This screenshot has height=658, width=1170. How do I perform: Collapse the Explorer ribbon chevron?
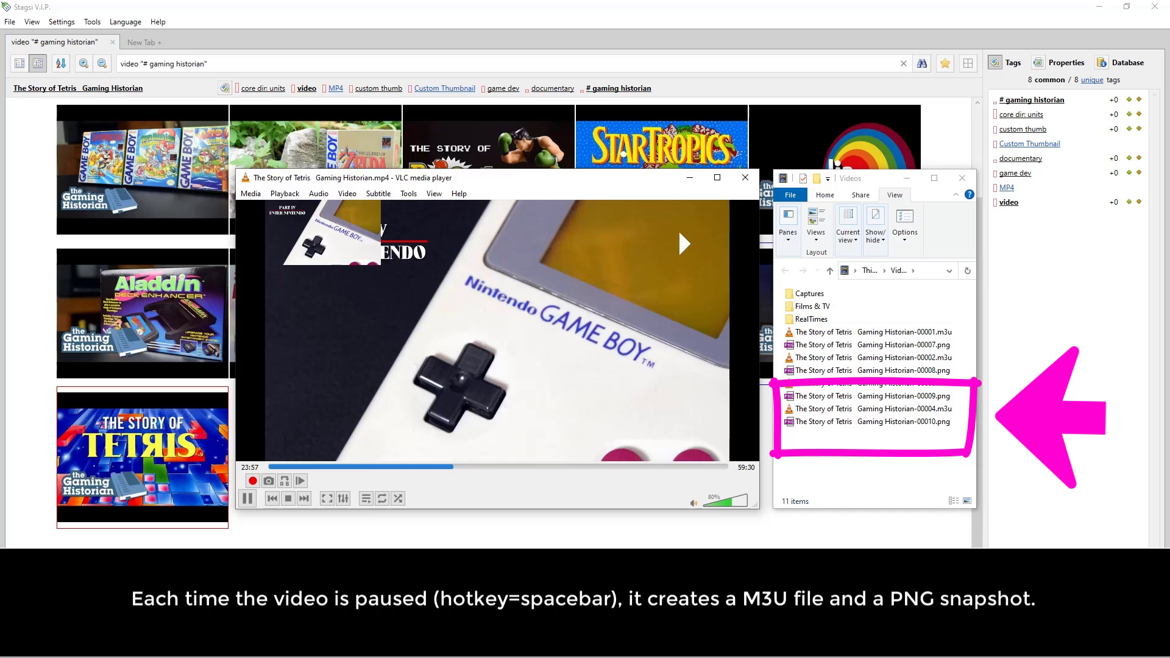[x=955, y=194]
